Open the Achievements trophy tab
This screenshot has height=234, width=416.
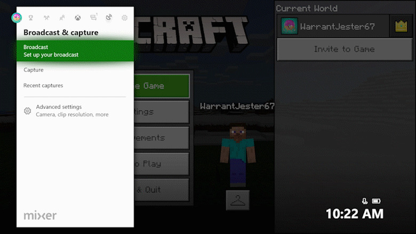pos(31,18)
